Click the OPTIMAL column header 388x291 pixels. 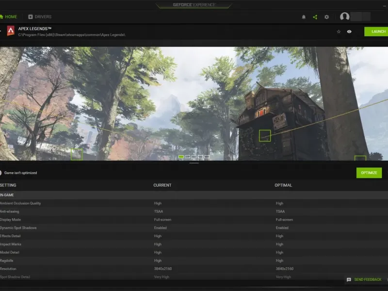click(283, 185)
